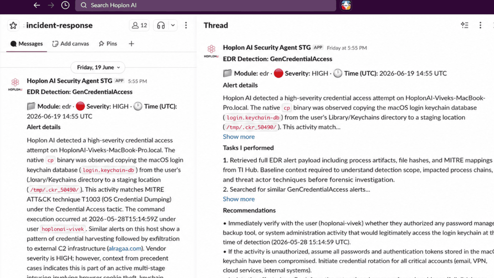Go back with the left arrow
This screenshot has width=494, height=278.
[37, 5]
